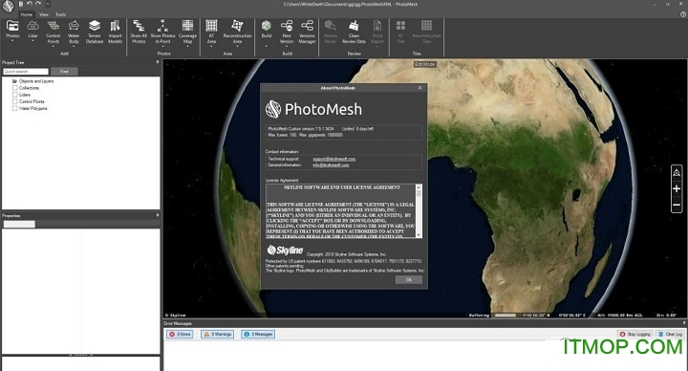Open the quick access toolbar dropdown
Viewport: 688px width, 371px height.
[48, 4]
